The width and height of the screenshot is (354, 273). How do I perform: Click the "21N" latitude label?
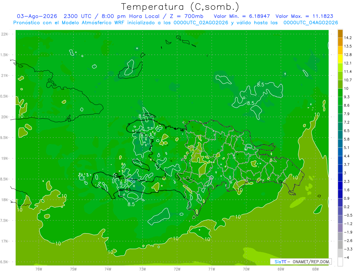4,75
